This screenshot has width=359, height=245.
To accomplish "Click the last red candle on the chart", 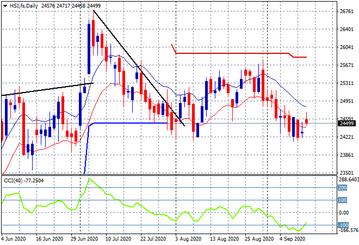I will [307, 121].
